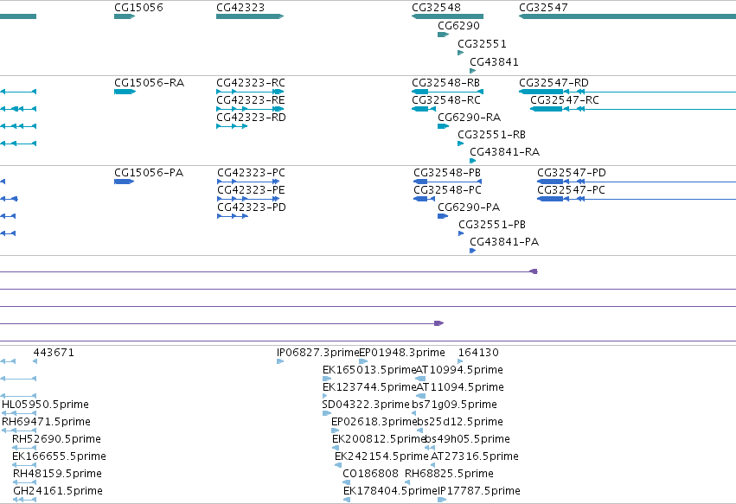Select the CG6290 gene label

(458, 25)
